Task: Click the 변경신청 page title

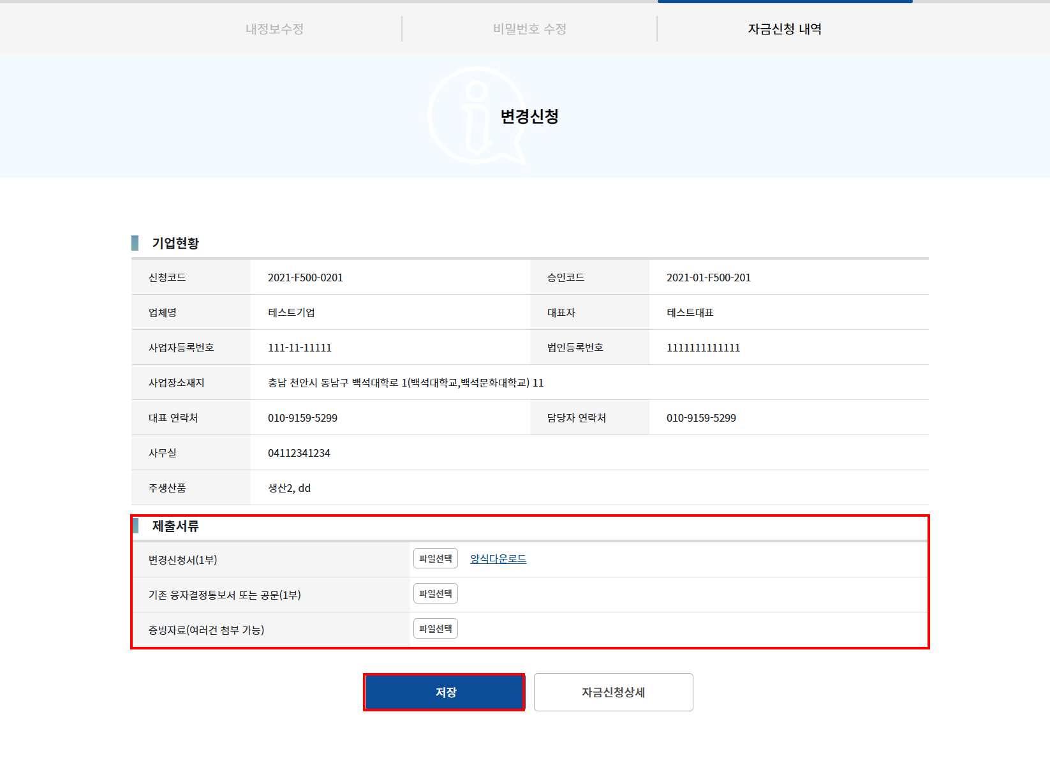Action: coord(529,116)
